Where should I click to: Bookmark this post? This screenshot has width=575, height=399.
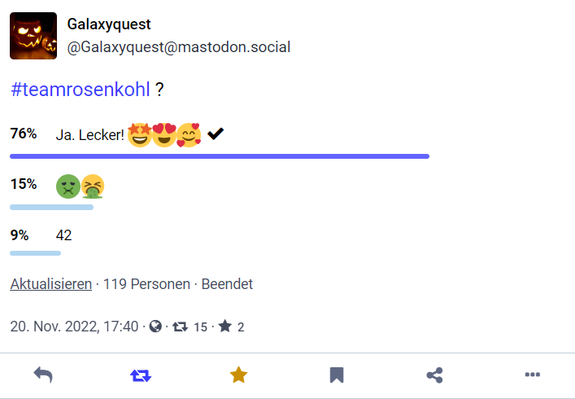pyautogui.click(x=337, y=375)
